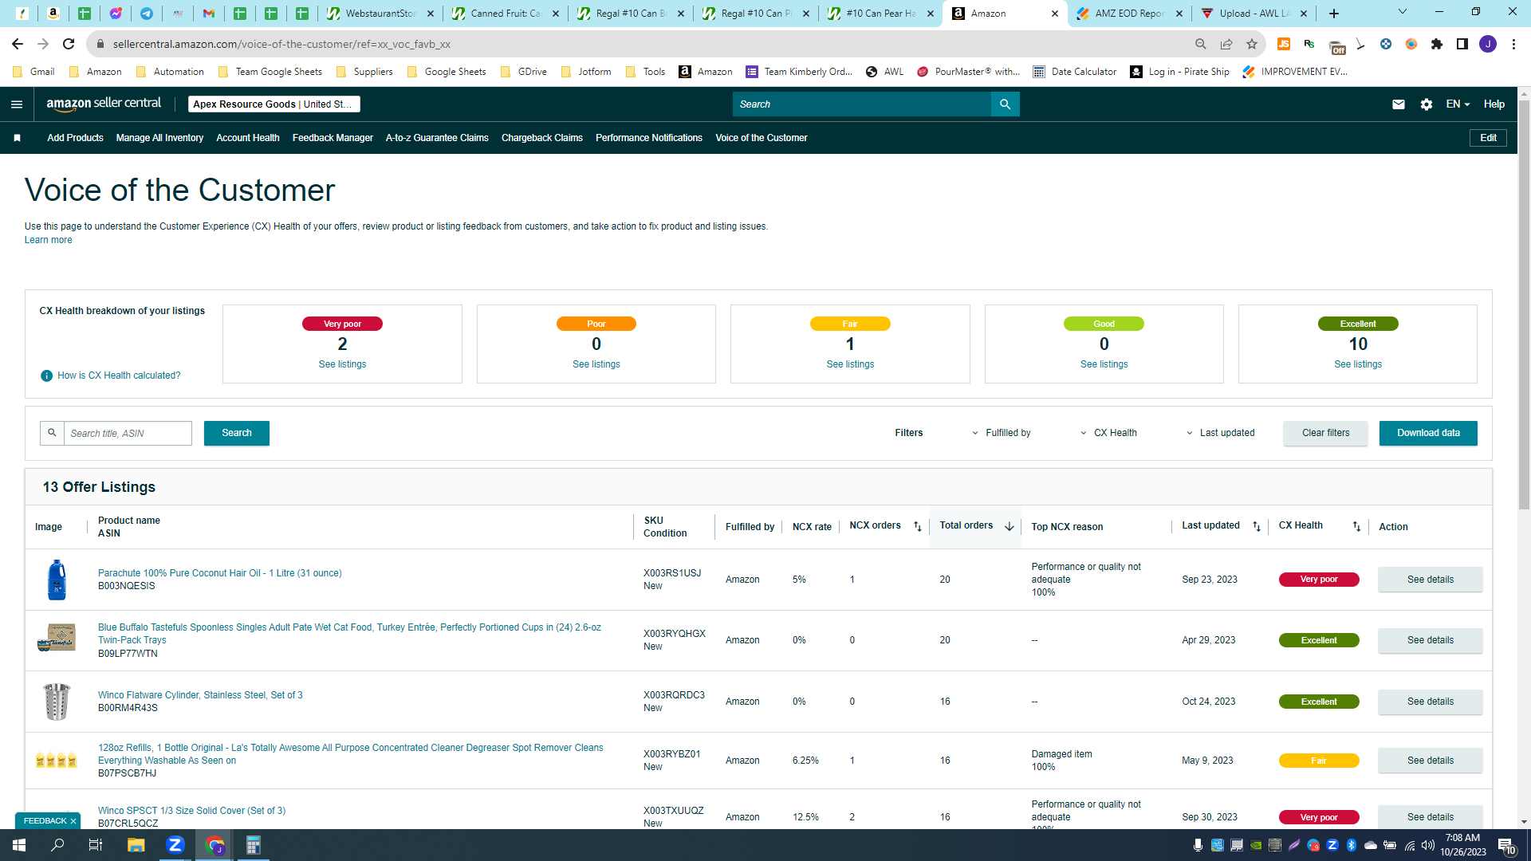Click the Chrome zoom magnifier in address bar
This screenshot has height=861, width=1531.
point(1201,44)
